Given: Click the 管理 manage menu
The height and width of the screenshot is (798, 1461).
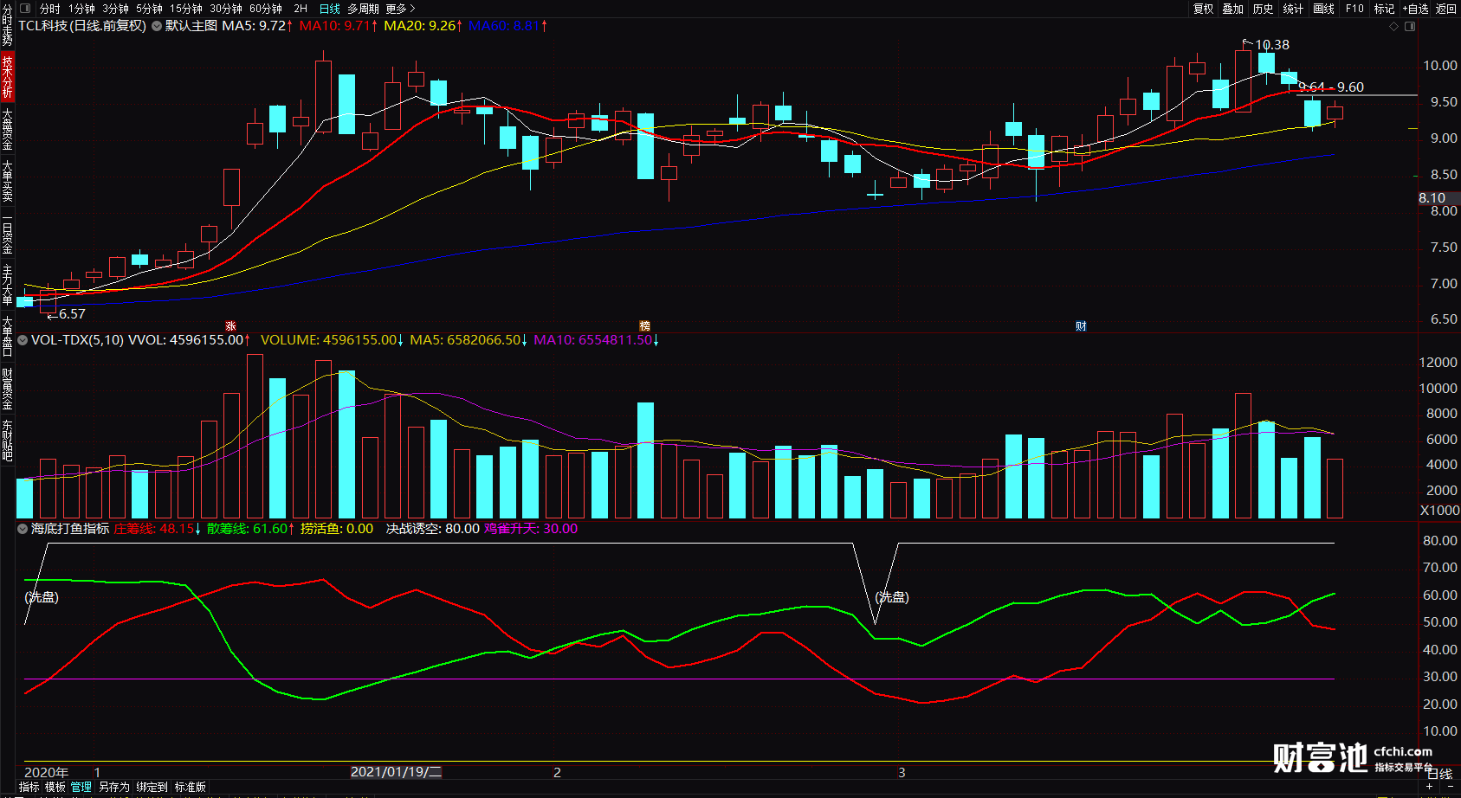Looking at the screenshot, I should pos(81,787).
